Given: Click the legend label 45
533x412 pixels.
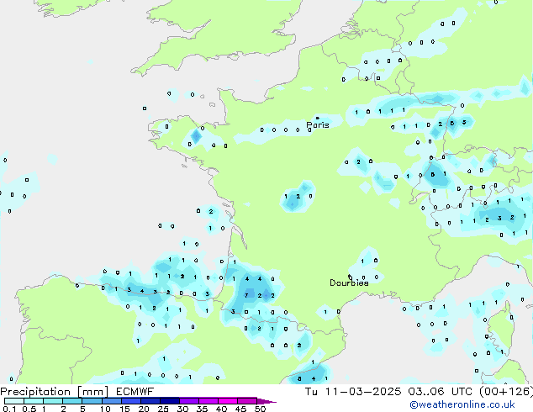Looking at the screenshot, I should [240, 409].
